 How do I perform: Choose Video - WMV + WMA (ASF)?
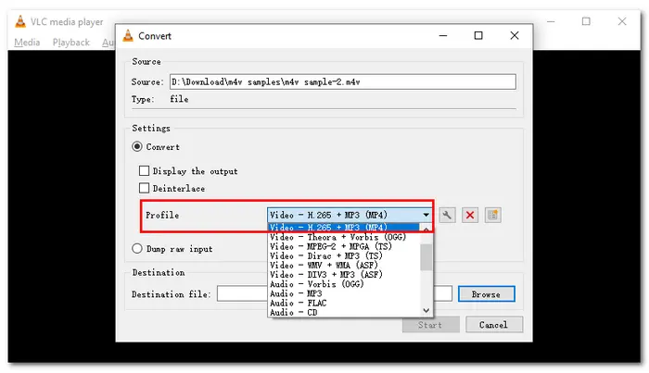(344, 266)
